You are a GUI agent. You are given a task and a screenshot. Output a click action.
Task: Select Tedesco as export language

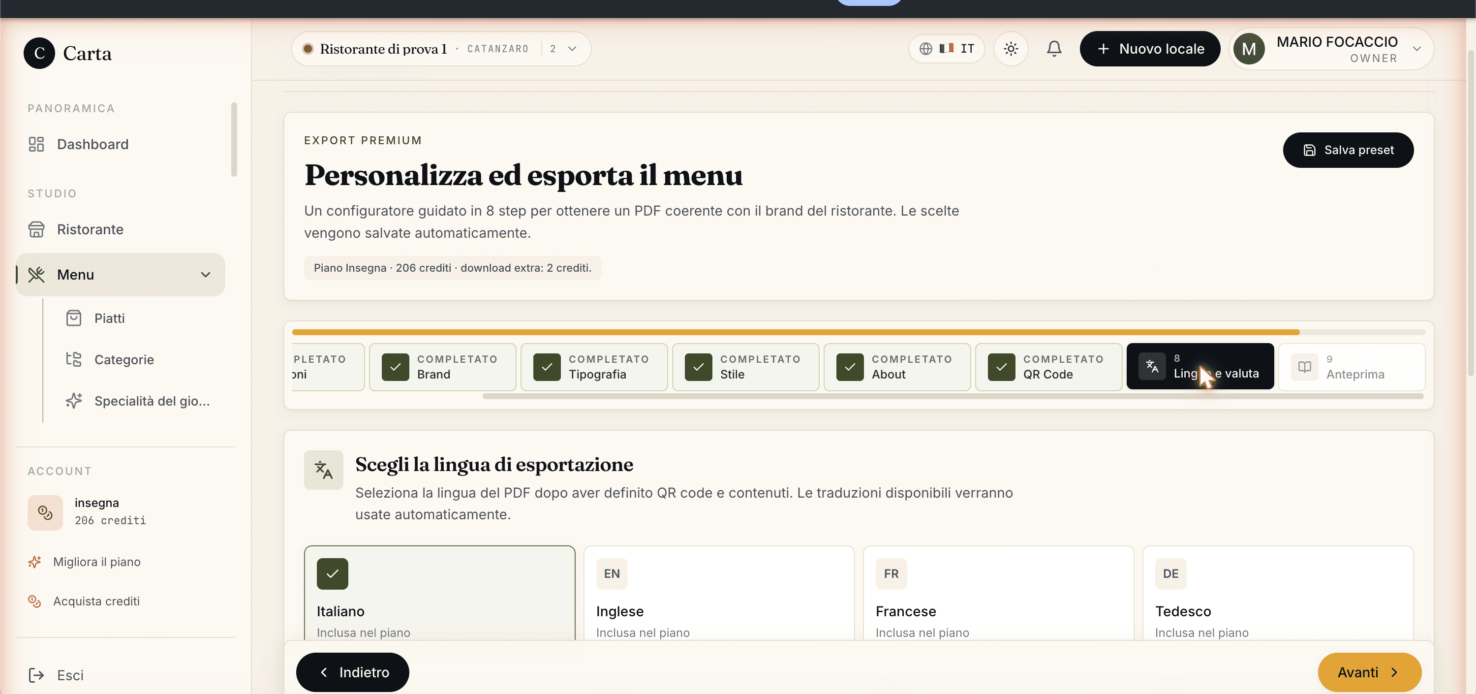1278,593
